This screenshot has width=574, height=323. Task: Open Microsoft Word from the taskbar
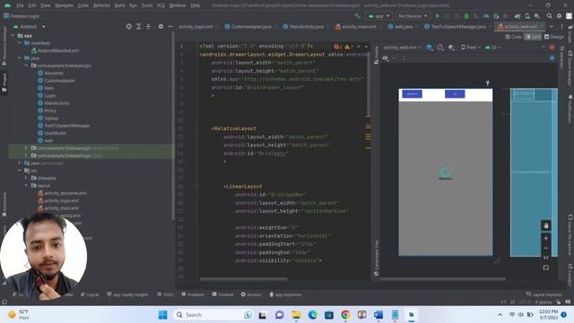(x=378, y=315)
